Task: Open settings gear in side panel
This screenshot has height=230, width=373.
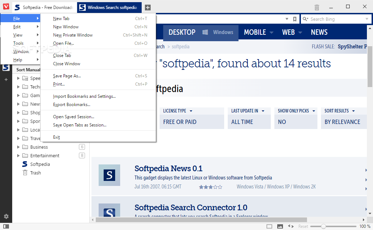Action: [x=6, y=216]
